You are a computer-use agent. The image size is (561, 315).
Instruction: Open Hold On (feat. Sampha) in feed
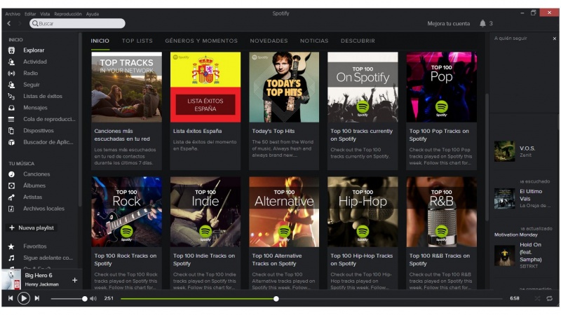531,252
